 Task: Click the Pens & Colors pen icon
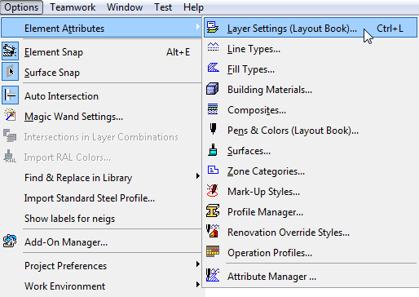tap(214, 129)
